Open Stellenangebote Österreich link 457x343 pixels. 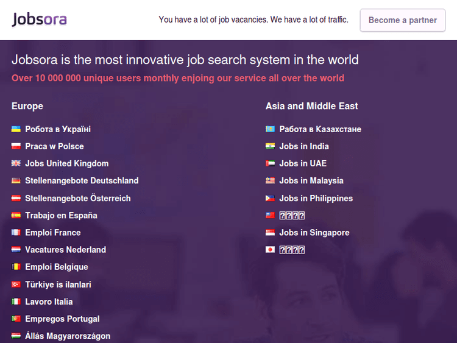[78, 198]
